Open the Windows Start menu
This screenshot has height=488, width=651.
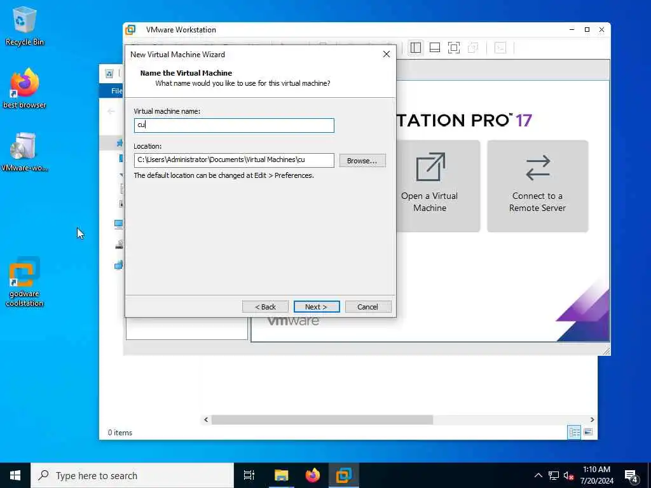click(x=15, y=475)
